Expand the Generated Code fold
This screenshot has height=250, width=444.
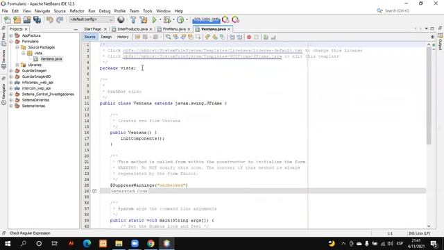click(94, 191)
